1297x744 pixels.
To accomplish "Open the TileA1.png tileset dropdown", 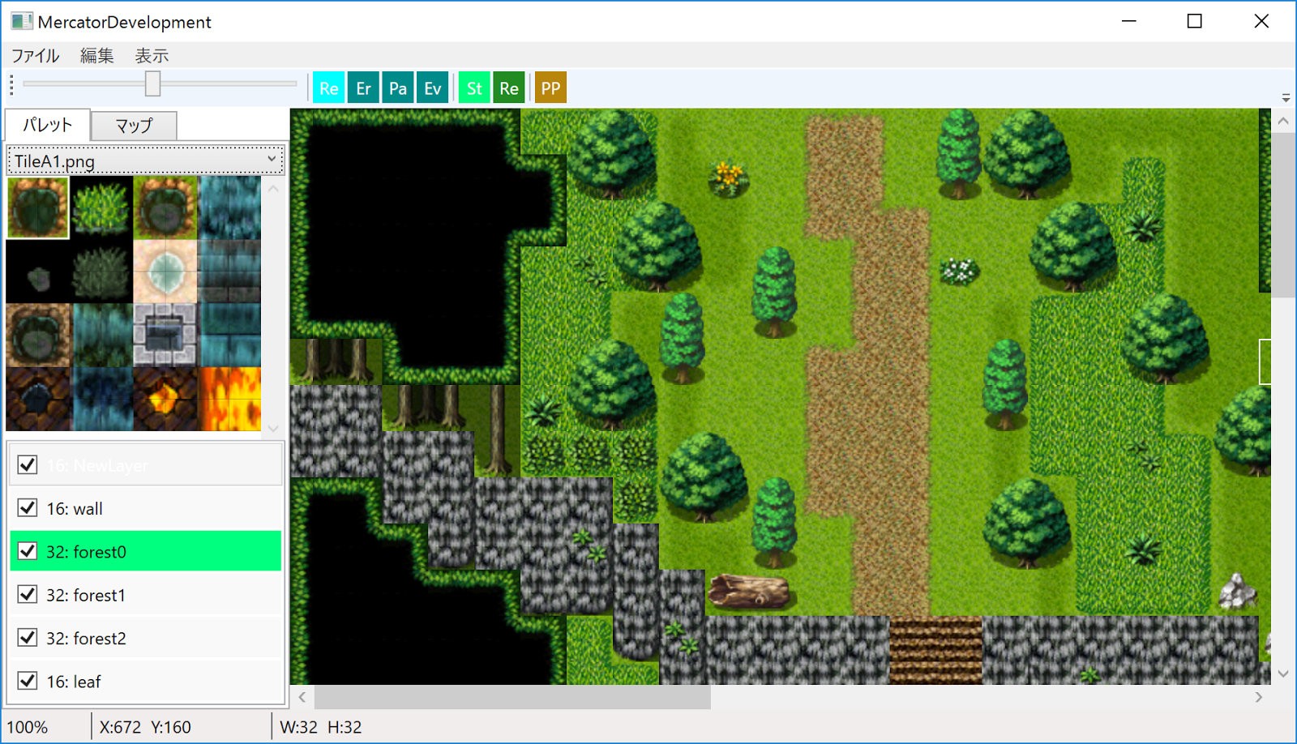I will click(x=146, y=160).
